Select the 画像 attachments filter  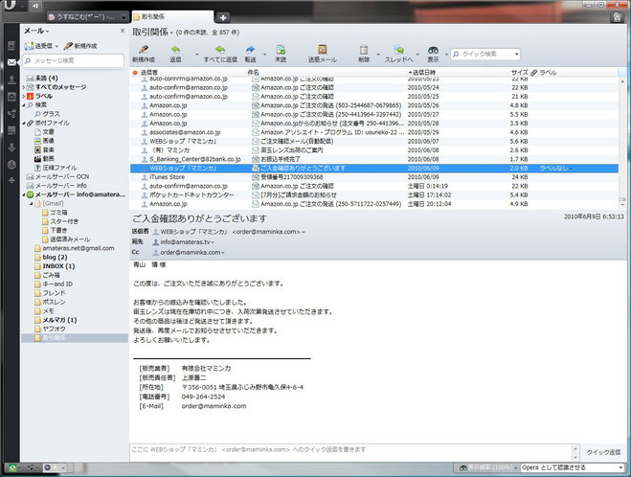pos(48,141)
